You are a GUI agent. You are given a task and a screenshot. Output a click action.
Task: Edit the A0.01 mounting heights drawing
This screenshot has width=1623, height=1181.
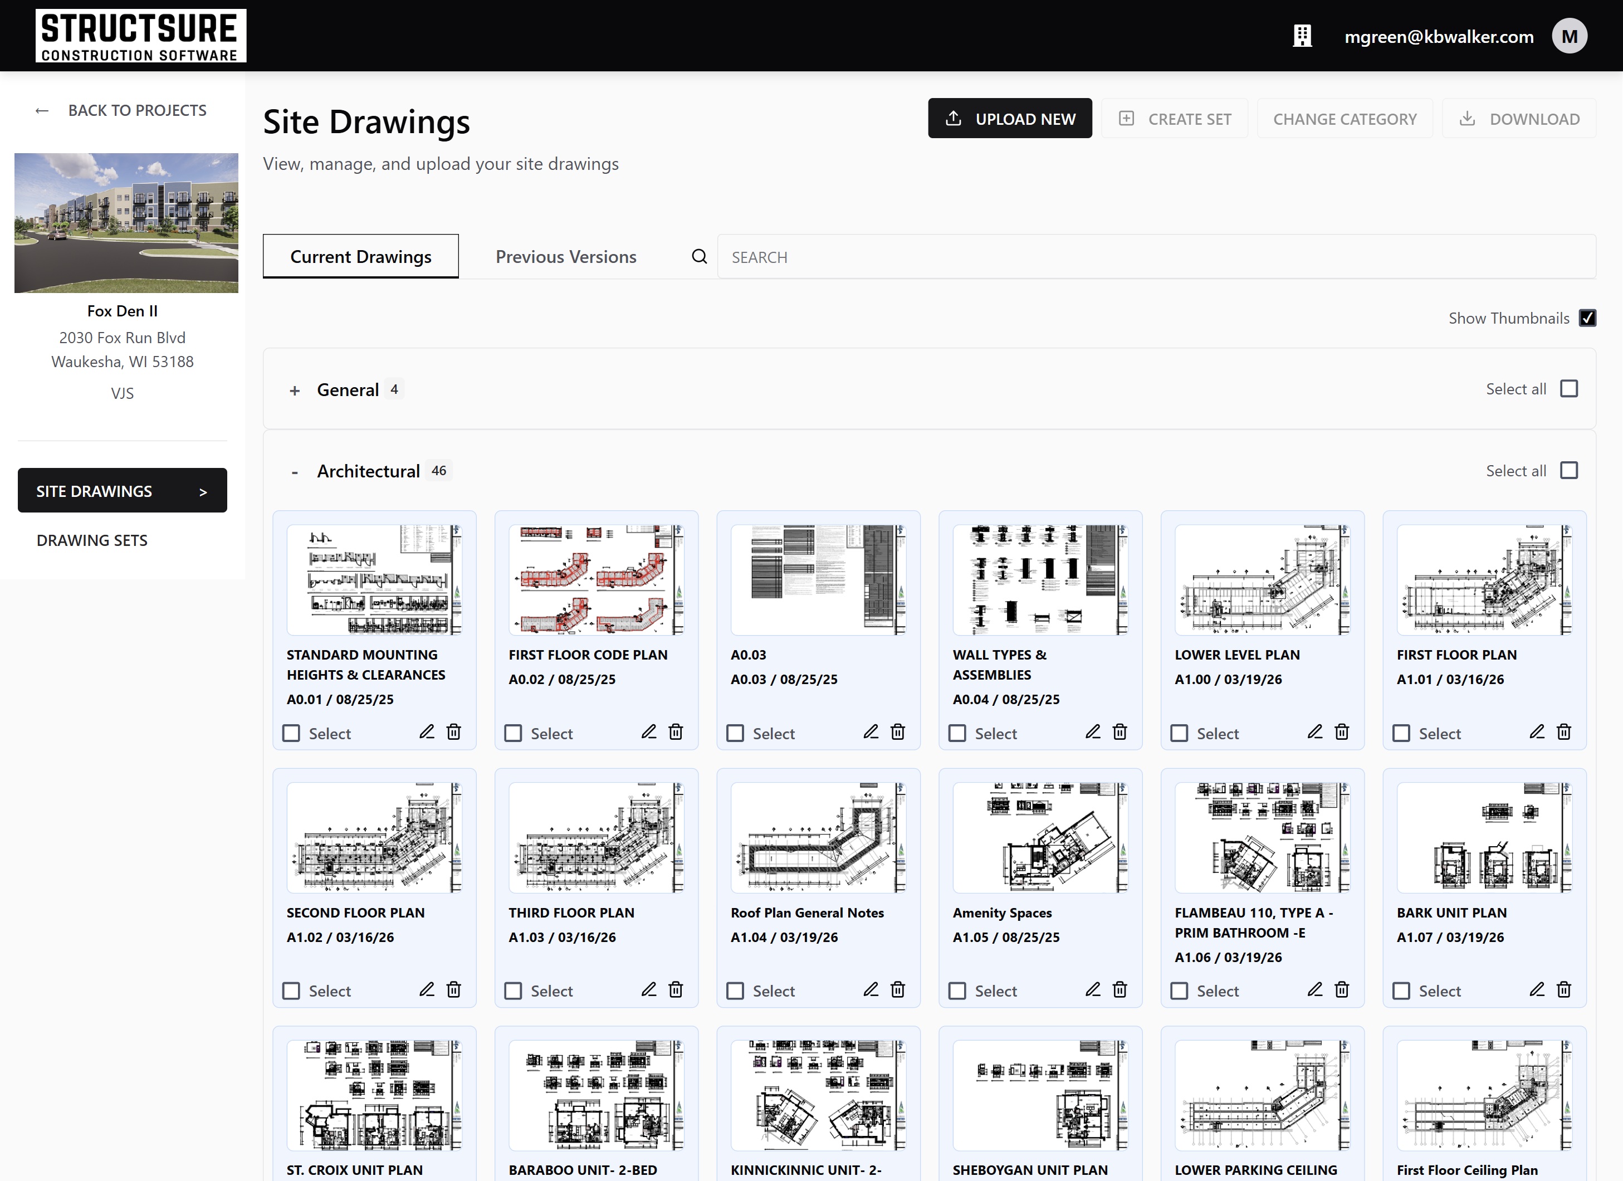427,731
